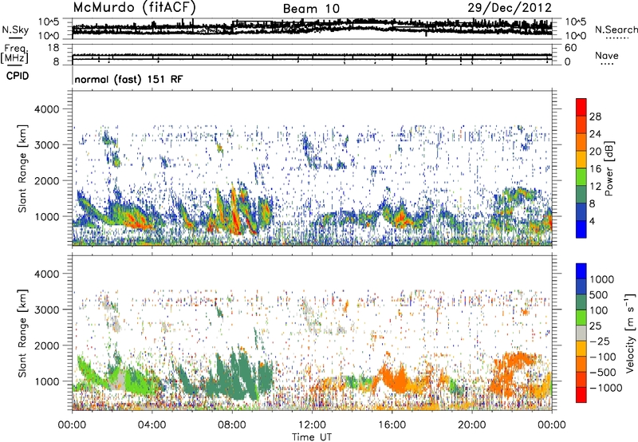Viewport: 638px width, 442px height.
Task: Click the 'Power [dB]' colorbar label
Action: pos(608,168)
